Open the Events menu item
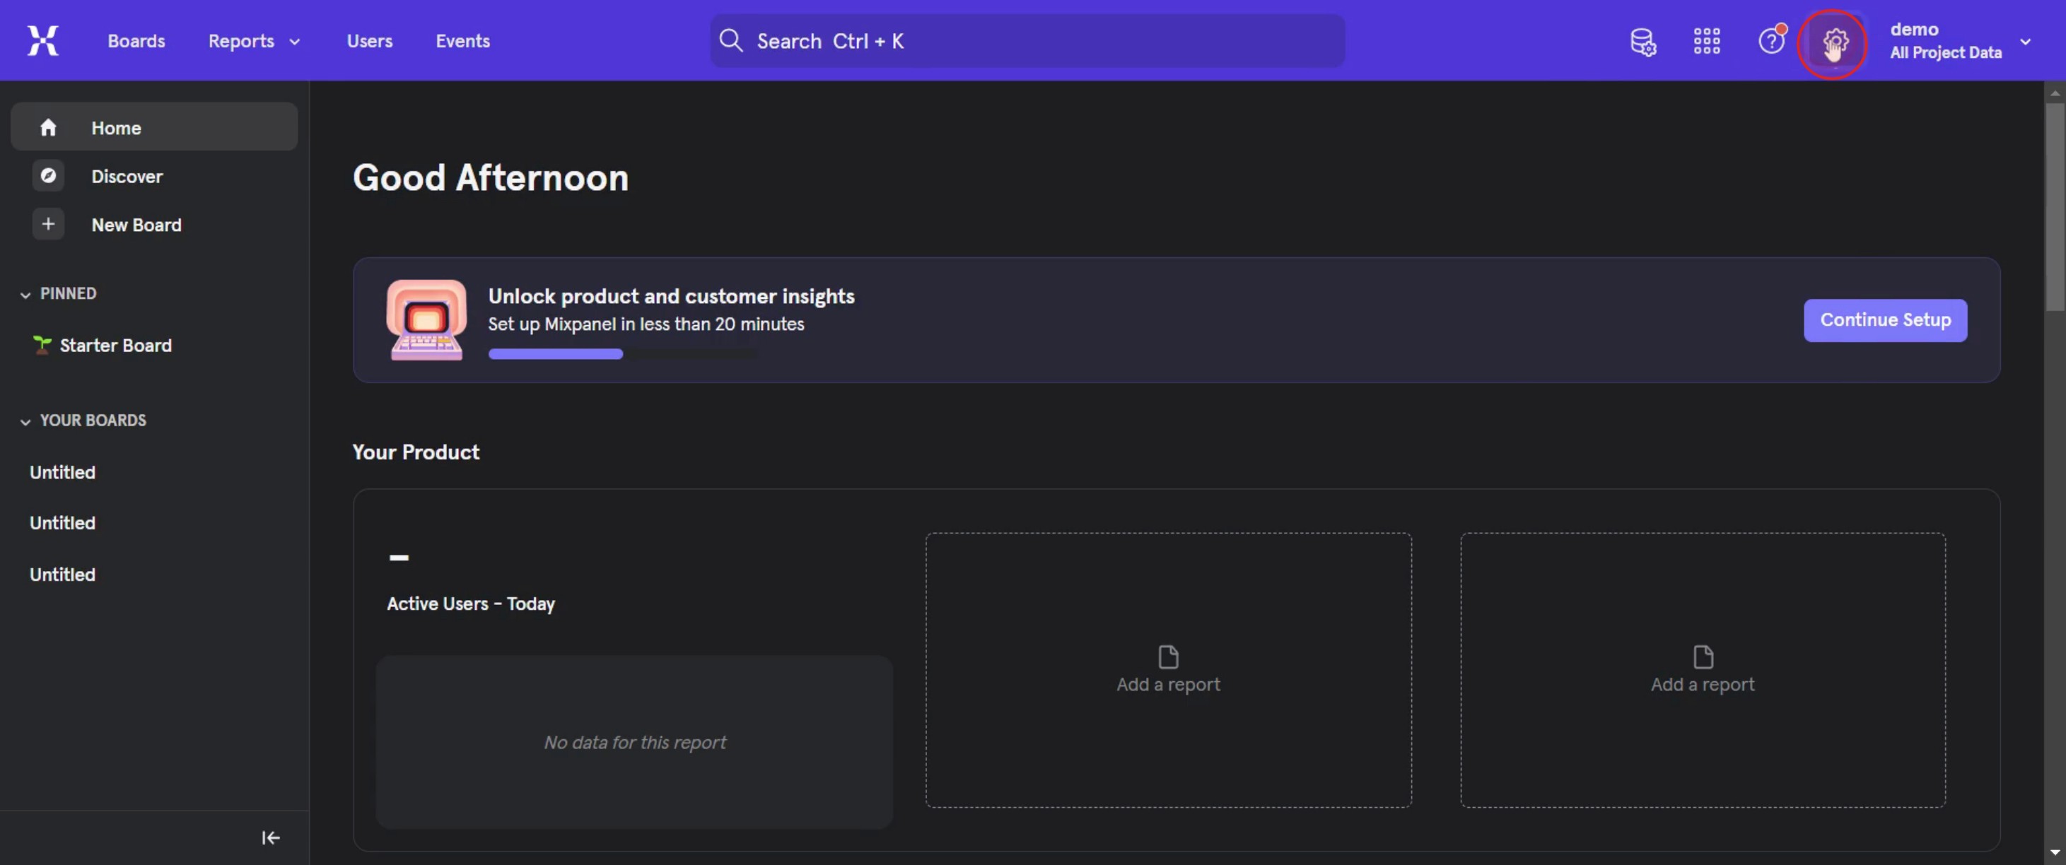The image size is (2066, 865). coord(462,41)
